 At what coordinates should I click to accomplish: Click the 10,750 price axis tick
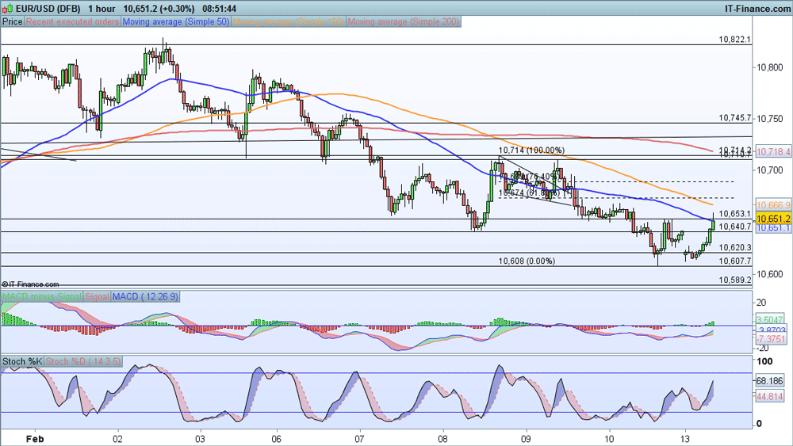769,119
